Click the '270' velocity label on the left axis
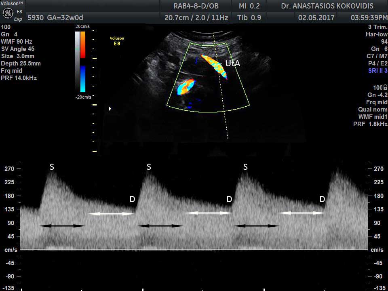Viewport: 388px width, 291px height. point(9,169)
